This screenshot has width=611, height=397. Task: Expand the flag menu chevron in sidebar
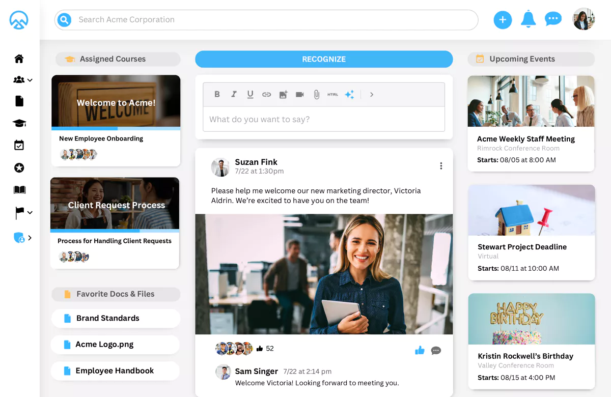[30, 213]
